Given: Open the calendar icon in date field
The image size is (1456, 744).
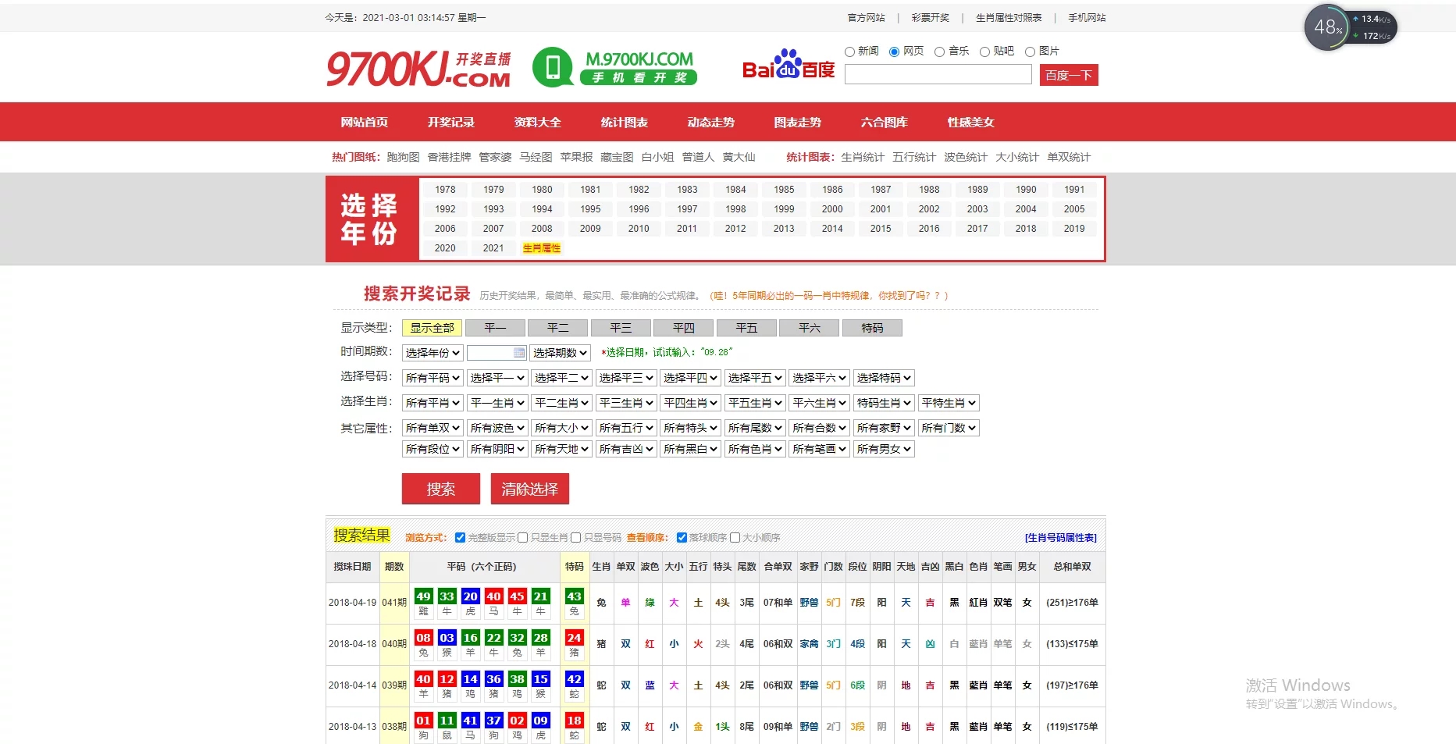Looking at the screenshot, I should [519, 353].
